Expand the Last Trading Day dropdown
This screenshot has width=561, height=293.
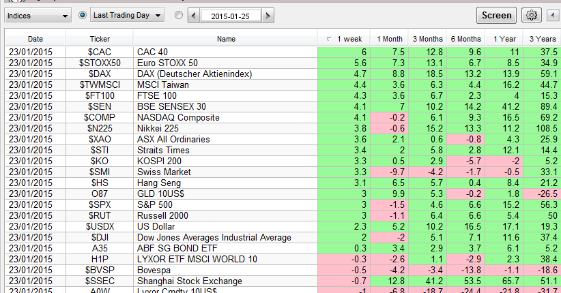click(158, 15)
